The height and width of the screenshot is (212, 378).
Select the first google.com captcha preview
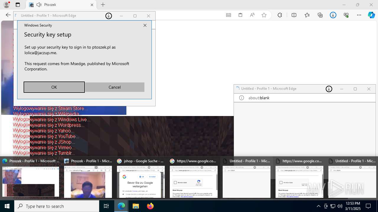(x=194, y=178)
